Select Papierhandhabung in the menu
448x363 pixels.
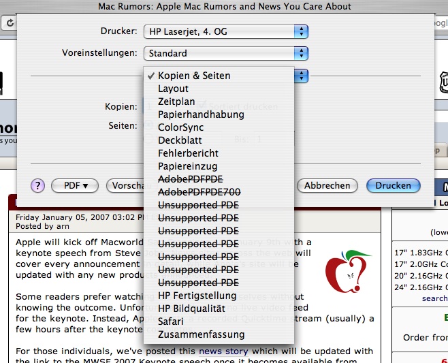tap(219, 114)
